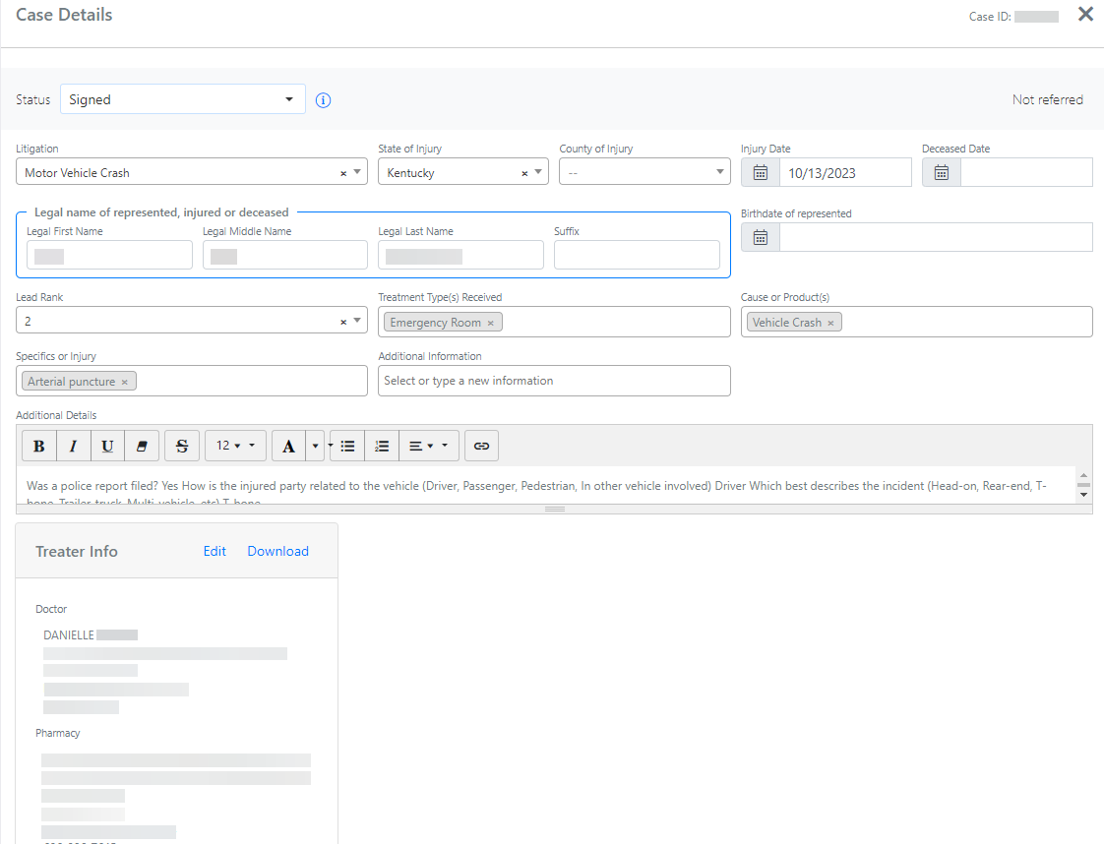Click Download link in Treater Info
This screenshot has height=844, width=1104.
point(277,551)
